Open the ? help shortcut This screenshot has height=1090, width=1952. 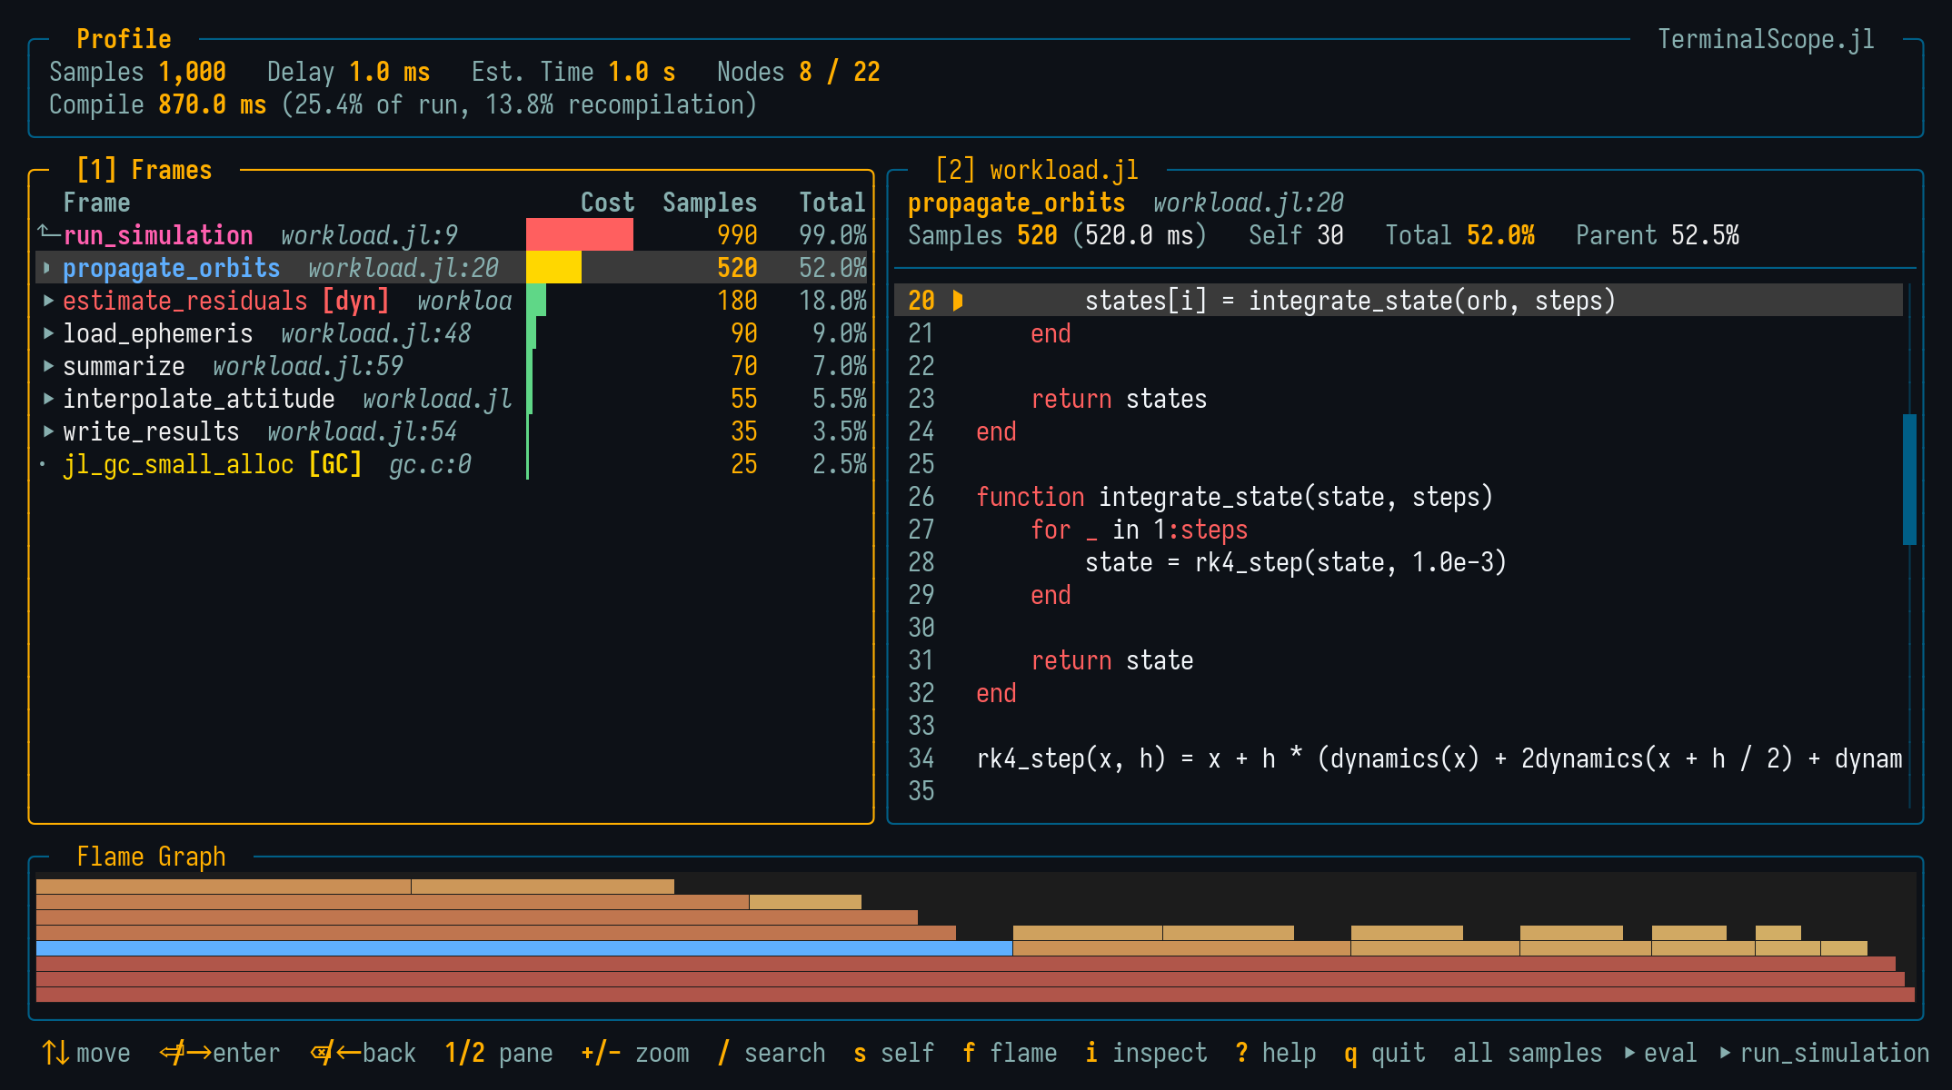click(x=1275, y=1053)
